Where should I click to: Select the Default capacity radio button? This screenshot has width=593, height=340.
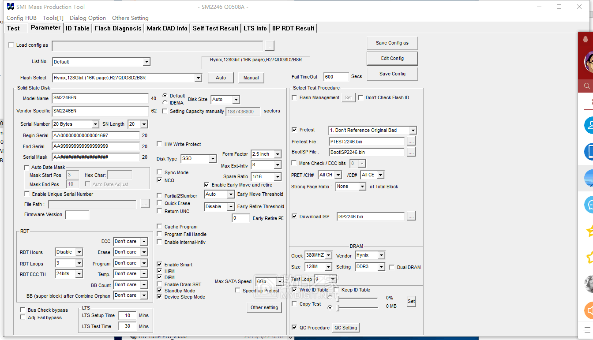click(165, 96)
